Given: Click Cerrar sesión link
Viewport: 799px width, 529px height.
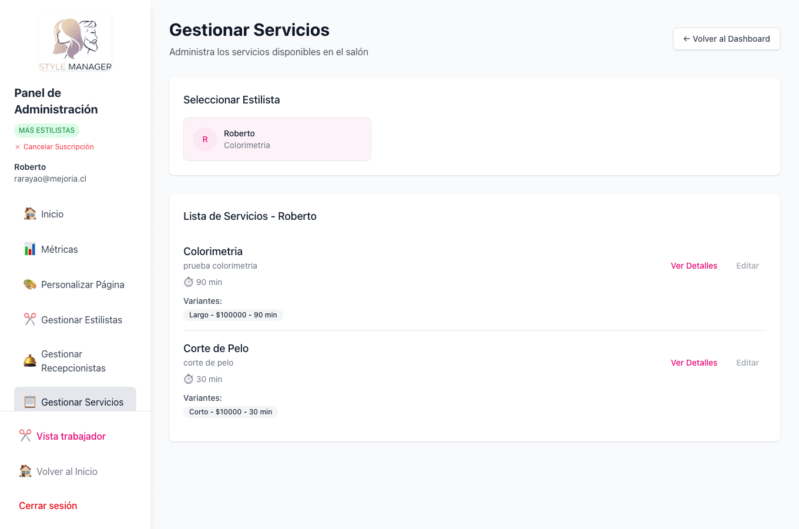Looking at the screenshot, I should pos(47,505).
